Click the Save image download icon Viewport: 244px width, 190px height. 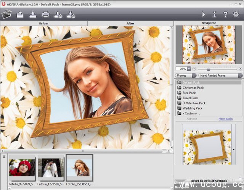click(33, 15)
